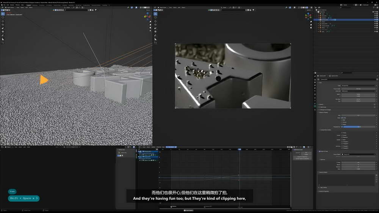Hide Camera.001 with its outliner eye icon

click(x=375, y=20)
